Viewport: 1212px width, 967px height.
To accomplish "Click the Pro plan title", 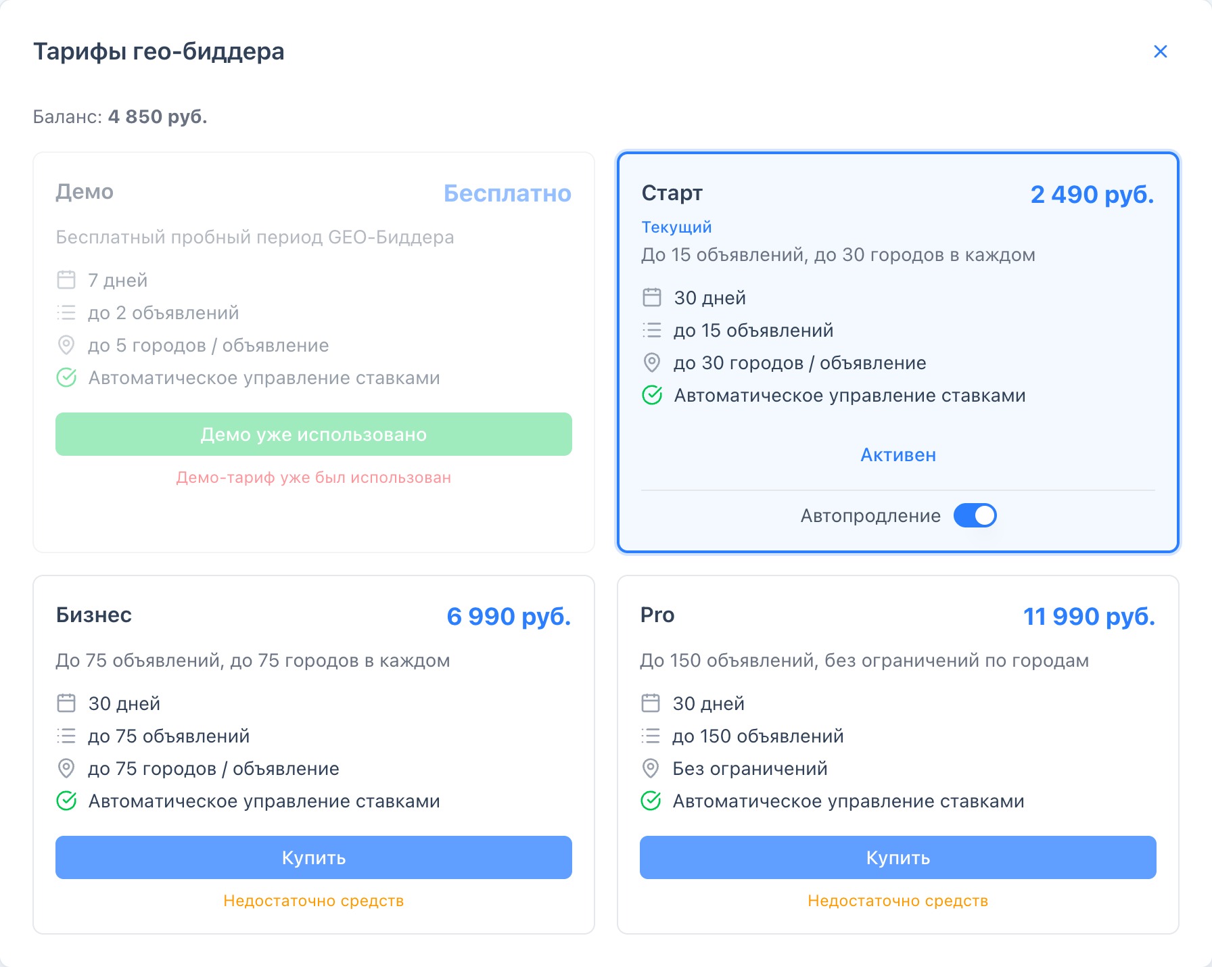I will [657, 615].
